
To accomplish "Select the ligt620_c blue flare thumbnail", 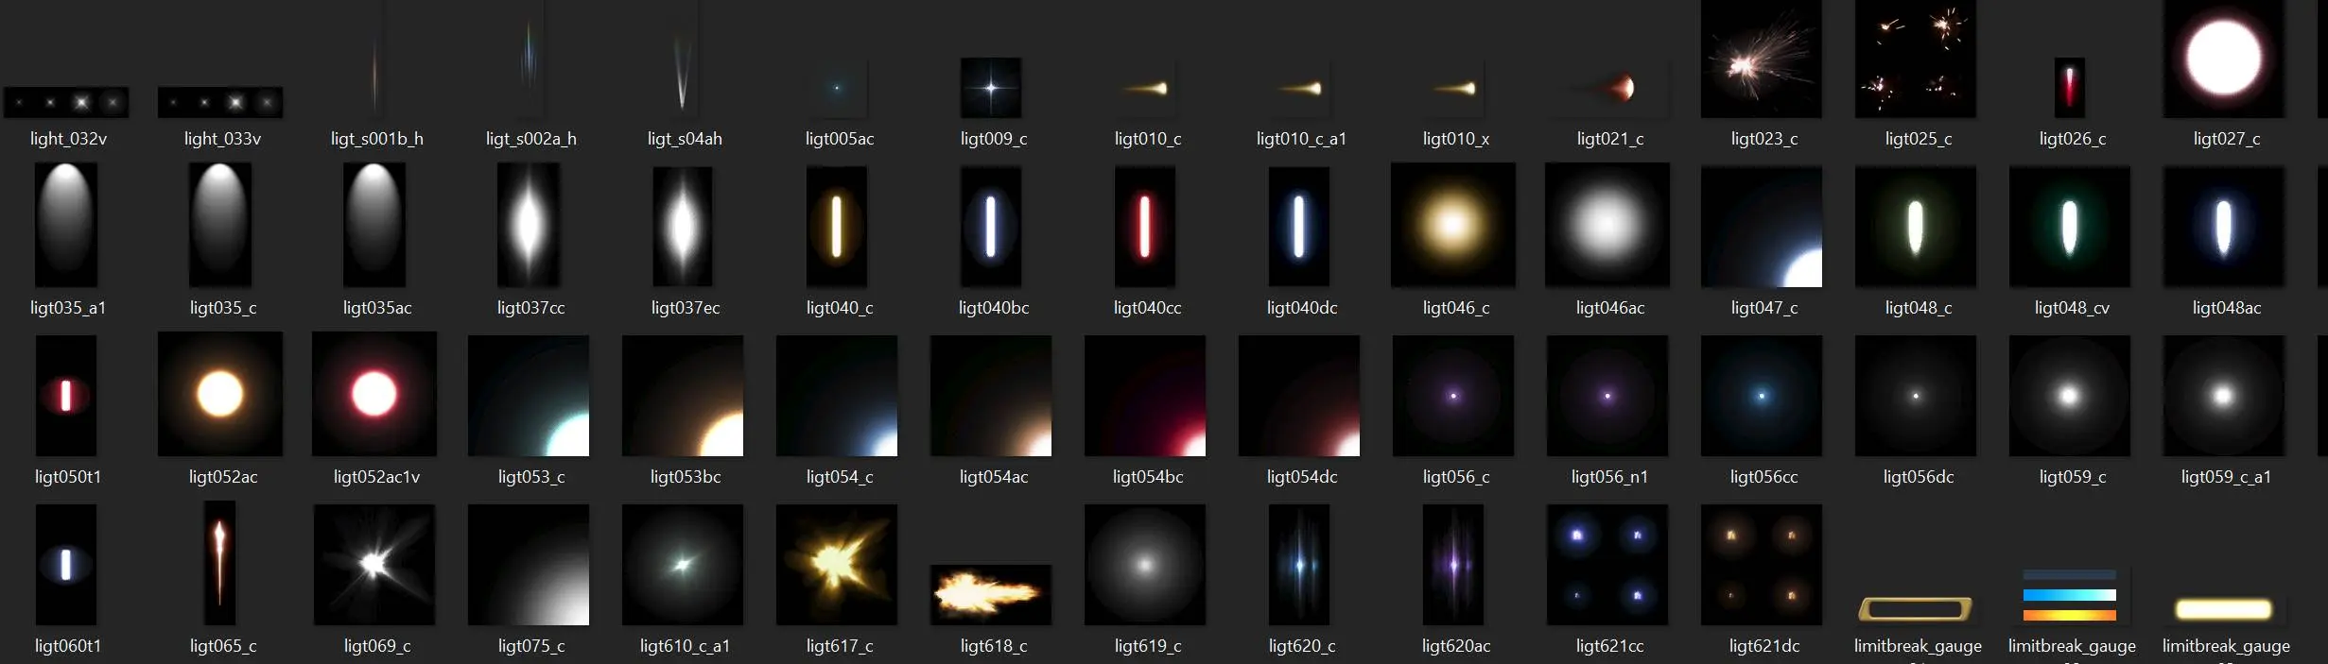I will 1299,565.
